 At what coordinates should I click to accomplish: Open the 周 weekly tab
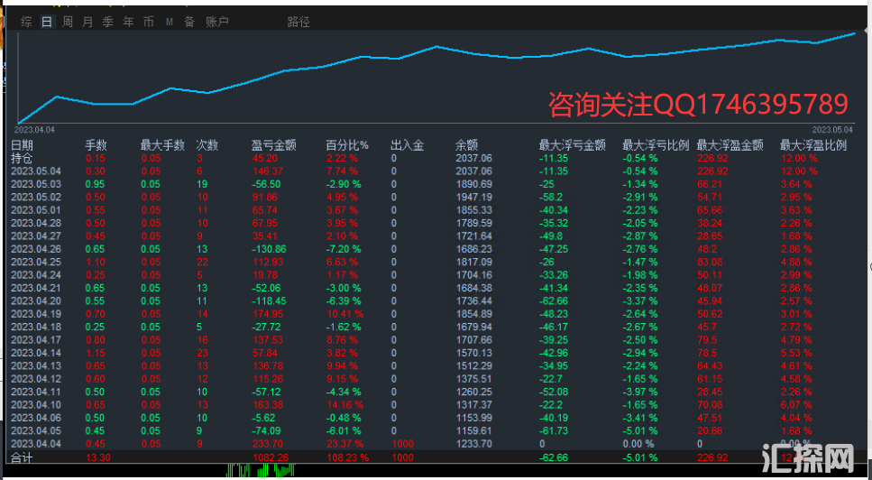tap(68, 22)
